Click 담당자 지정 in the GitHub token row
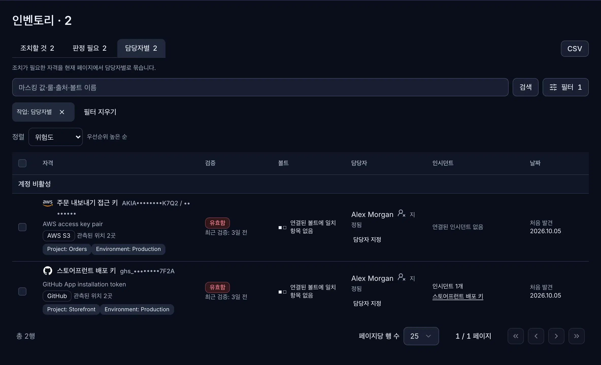Screen dimensions: 601x365 [x=367, y=303]
